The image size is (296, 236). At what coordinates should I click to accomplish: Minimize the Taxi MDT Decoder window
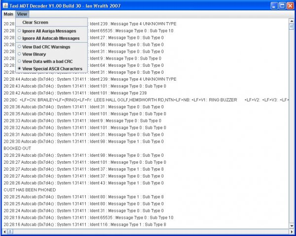(x=274, y=6)
